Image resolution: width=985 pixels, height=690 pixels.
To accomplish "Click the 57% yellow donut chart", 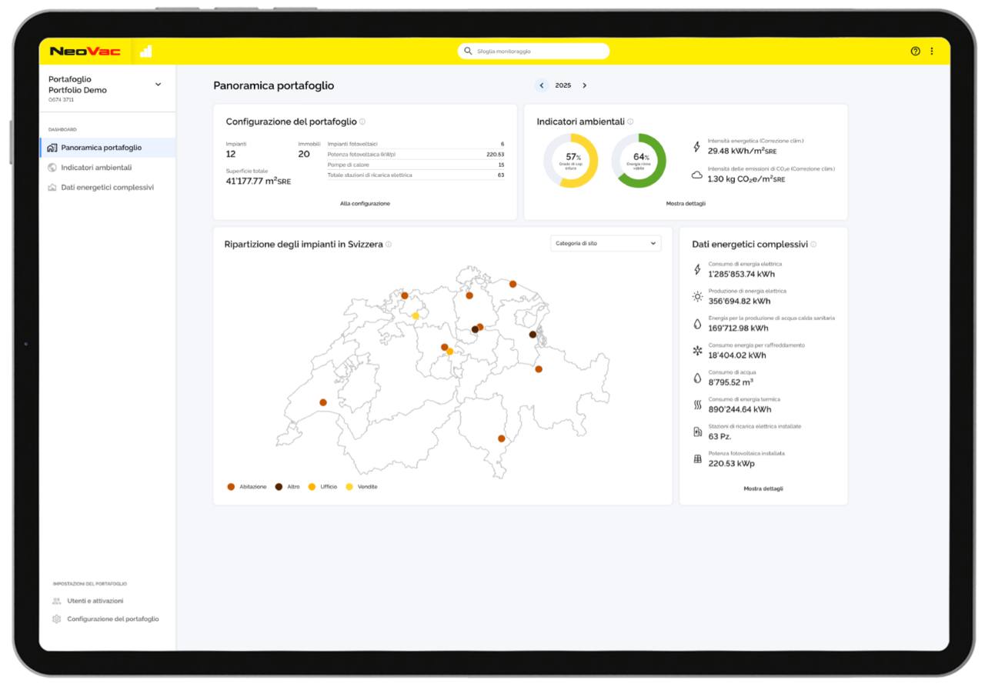I will pos(571,161).
